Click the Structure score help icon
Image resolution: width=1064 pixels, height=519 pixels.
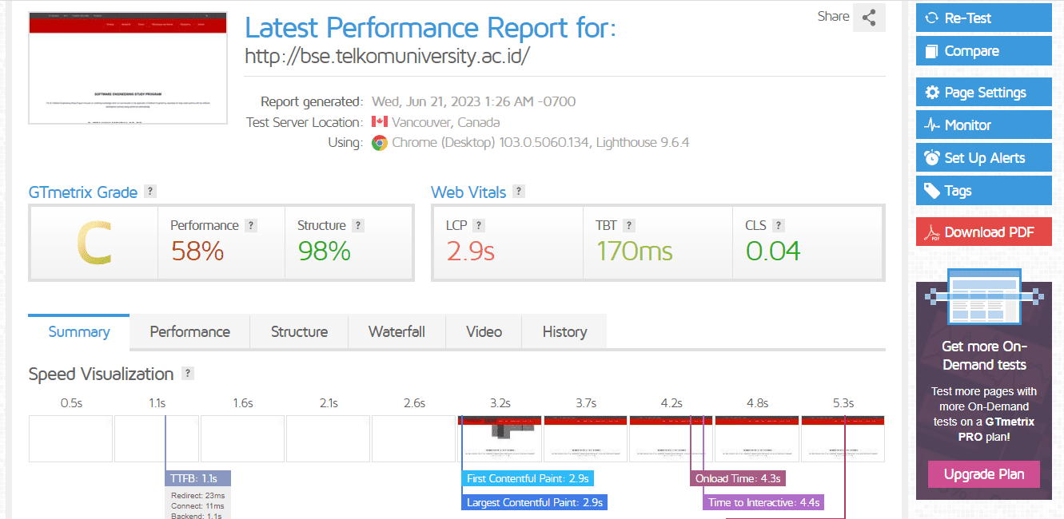(x=358, y=225)
